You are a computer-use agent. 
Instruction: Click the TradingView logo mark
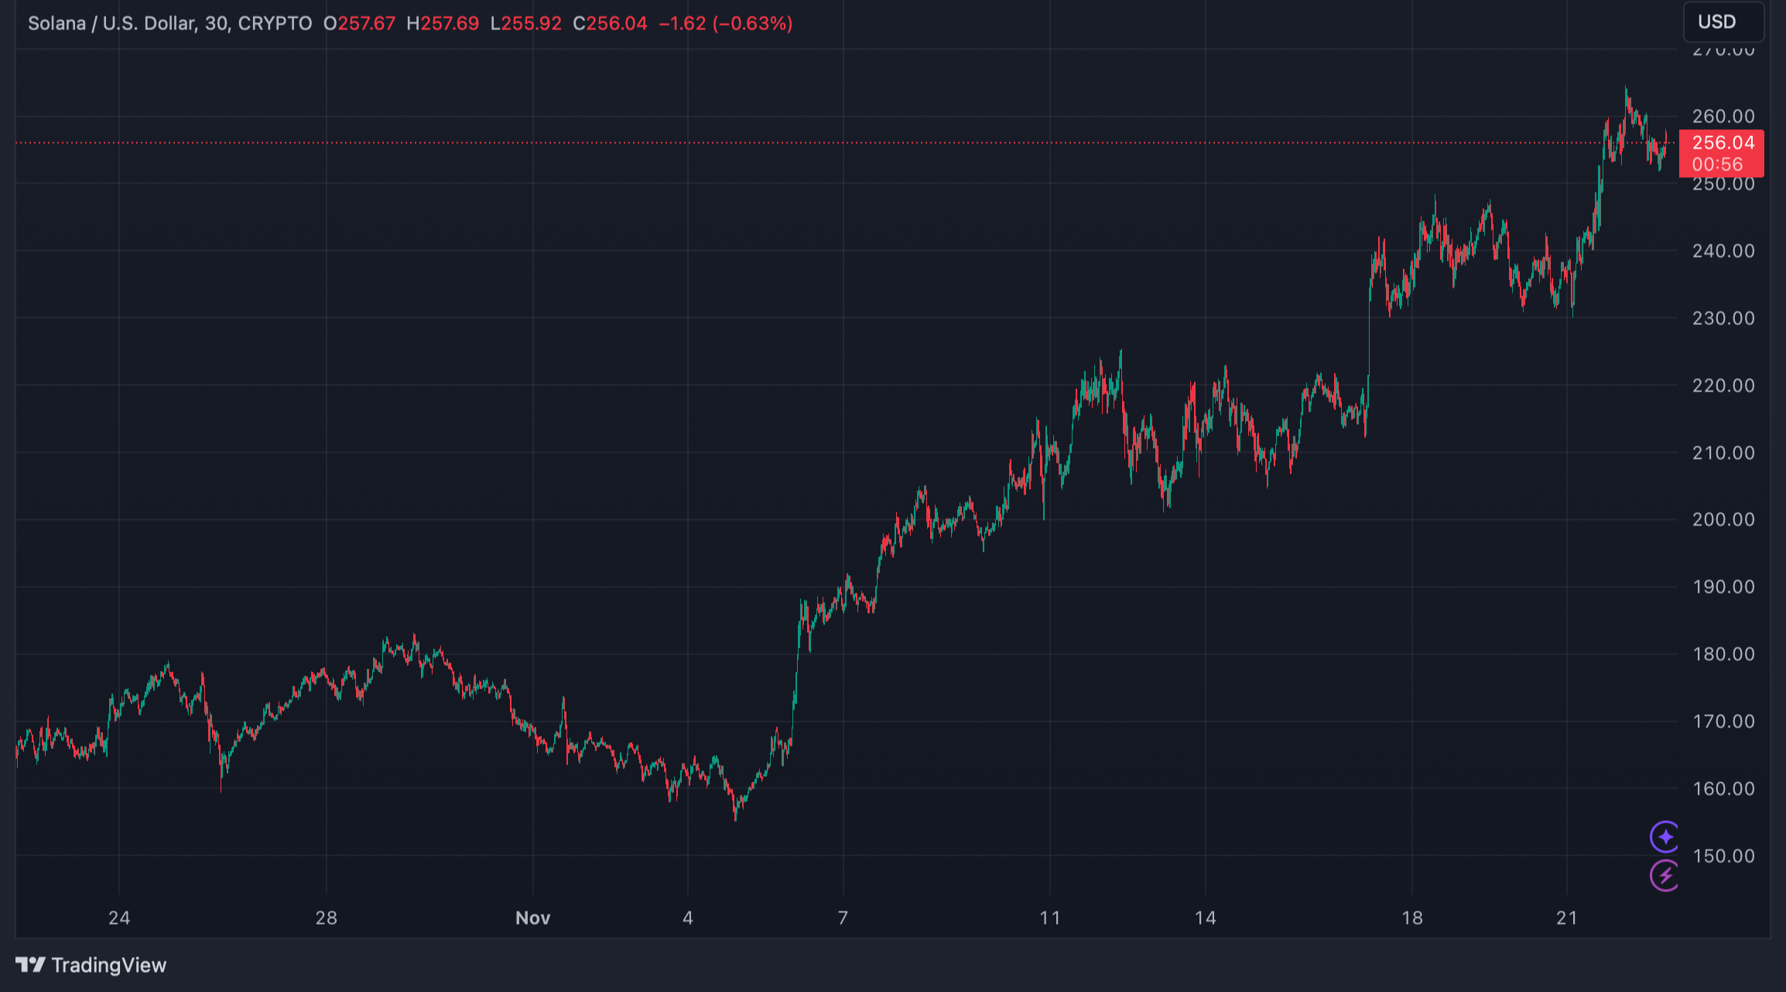click(x=30, y=965)
